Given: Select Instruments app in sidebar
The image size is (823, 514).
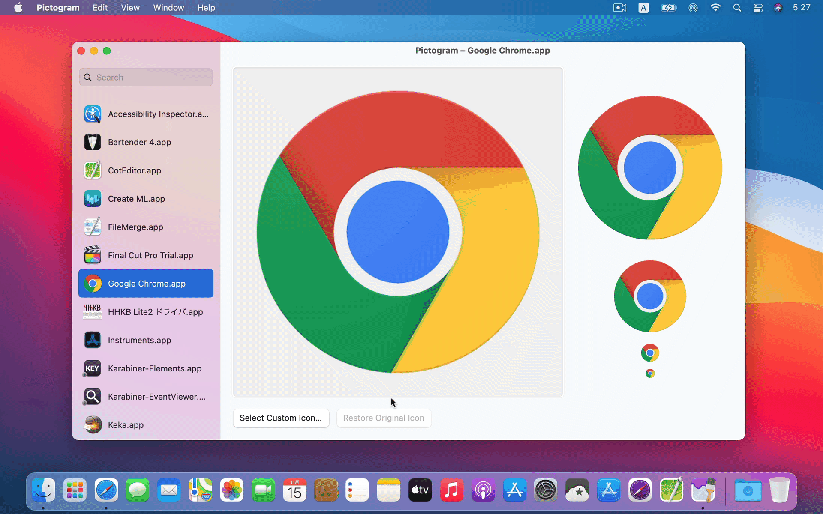Looking at the screenshot, I should click(x=146, y=340).
